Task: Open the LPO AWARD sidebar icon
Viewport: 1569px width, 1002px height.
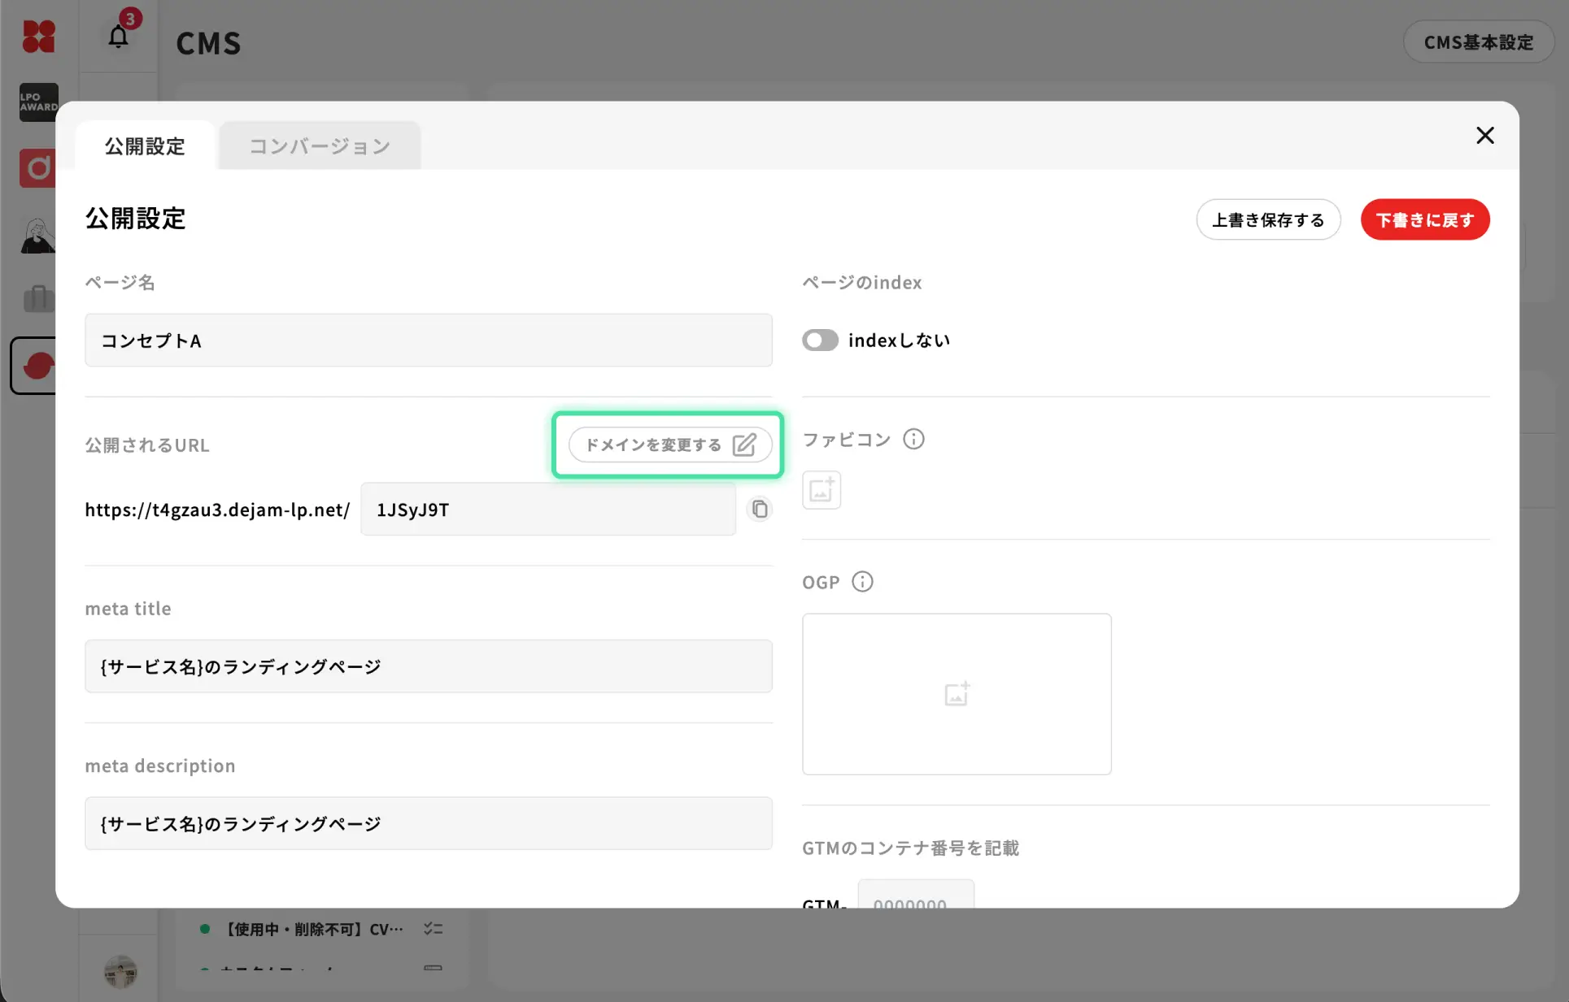Action: coord(38,102)
